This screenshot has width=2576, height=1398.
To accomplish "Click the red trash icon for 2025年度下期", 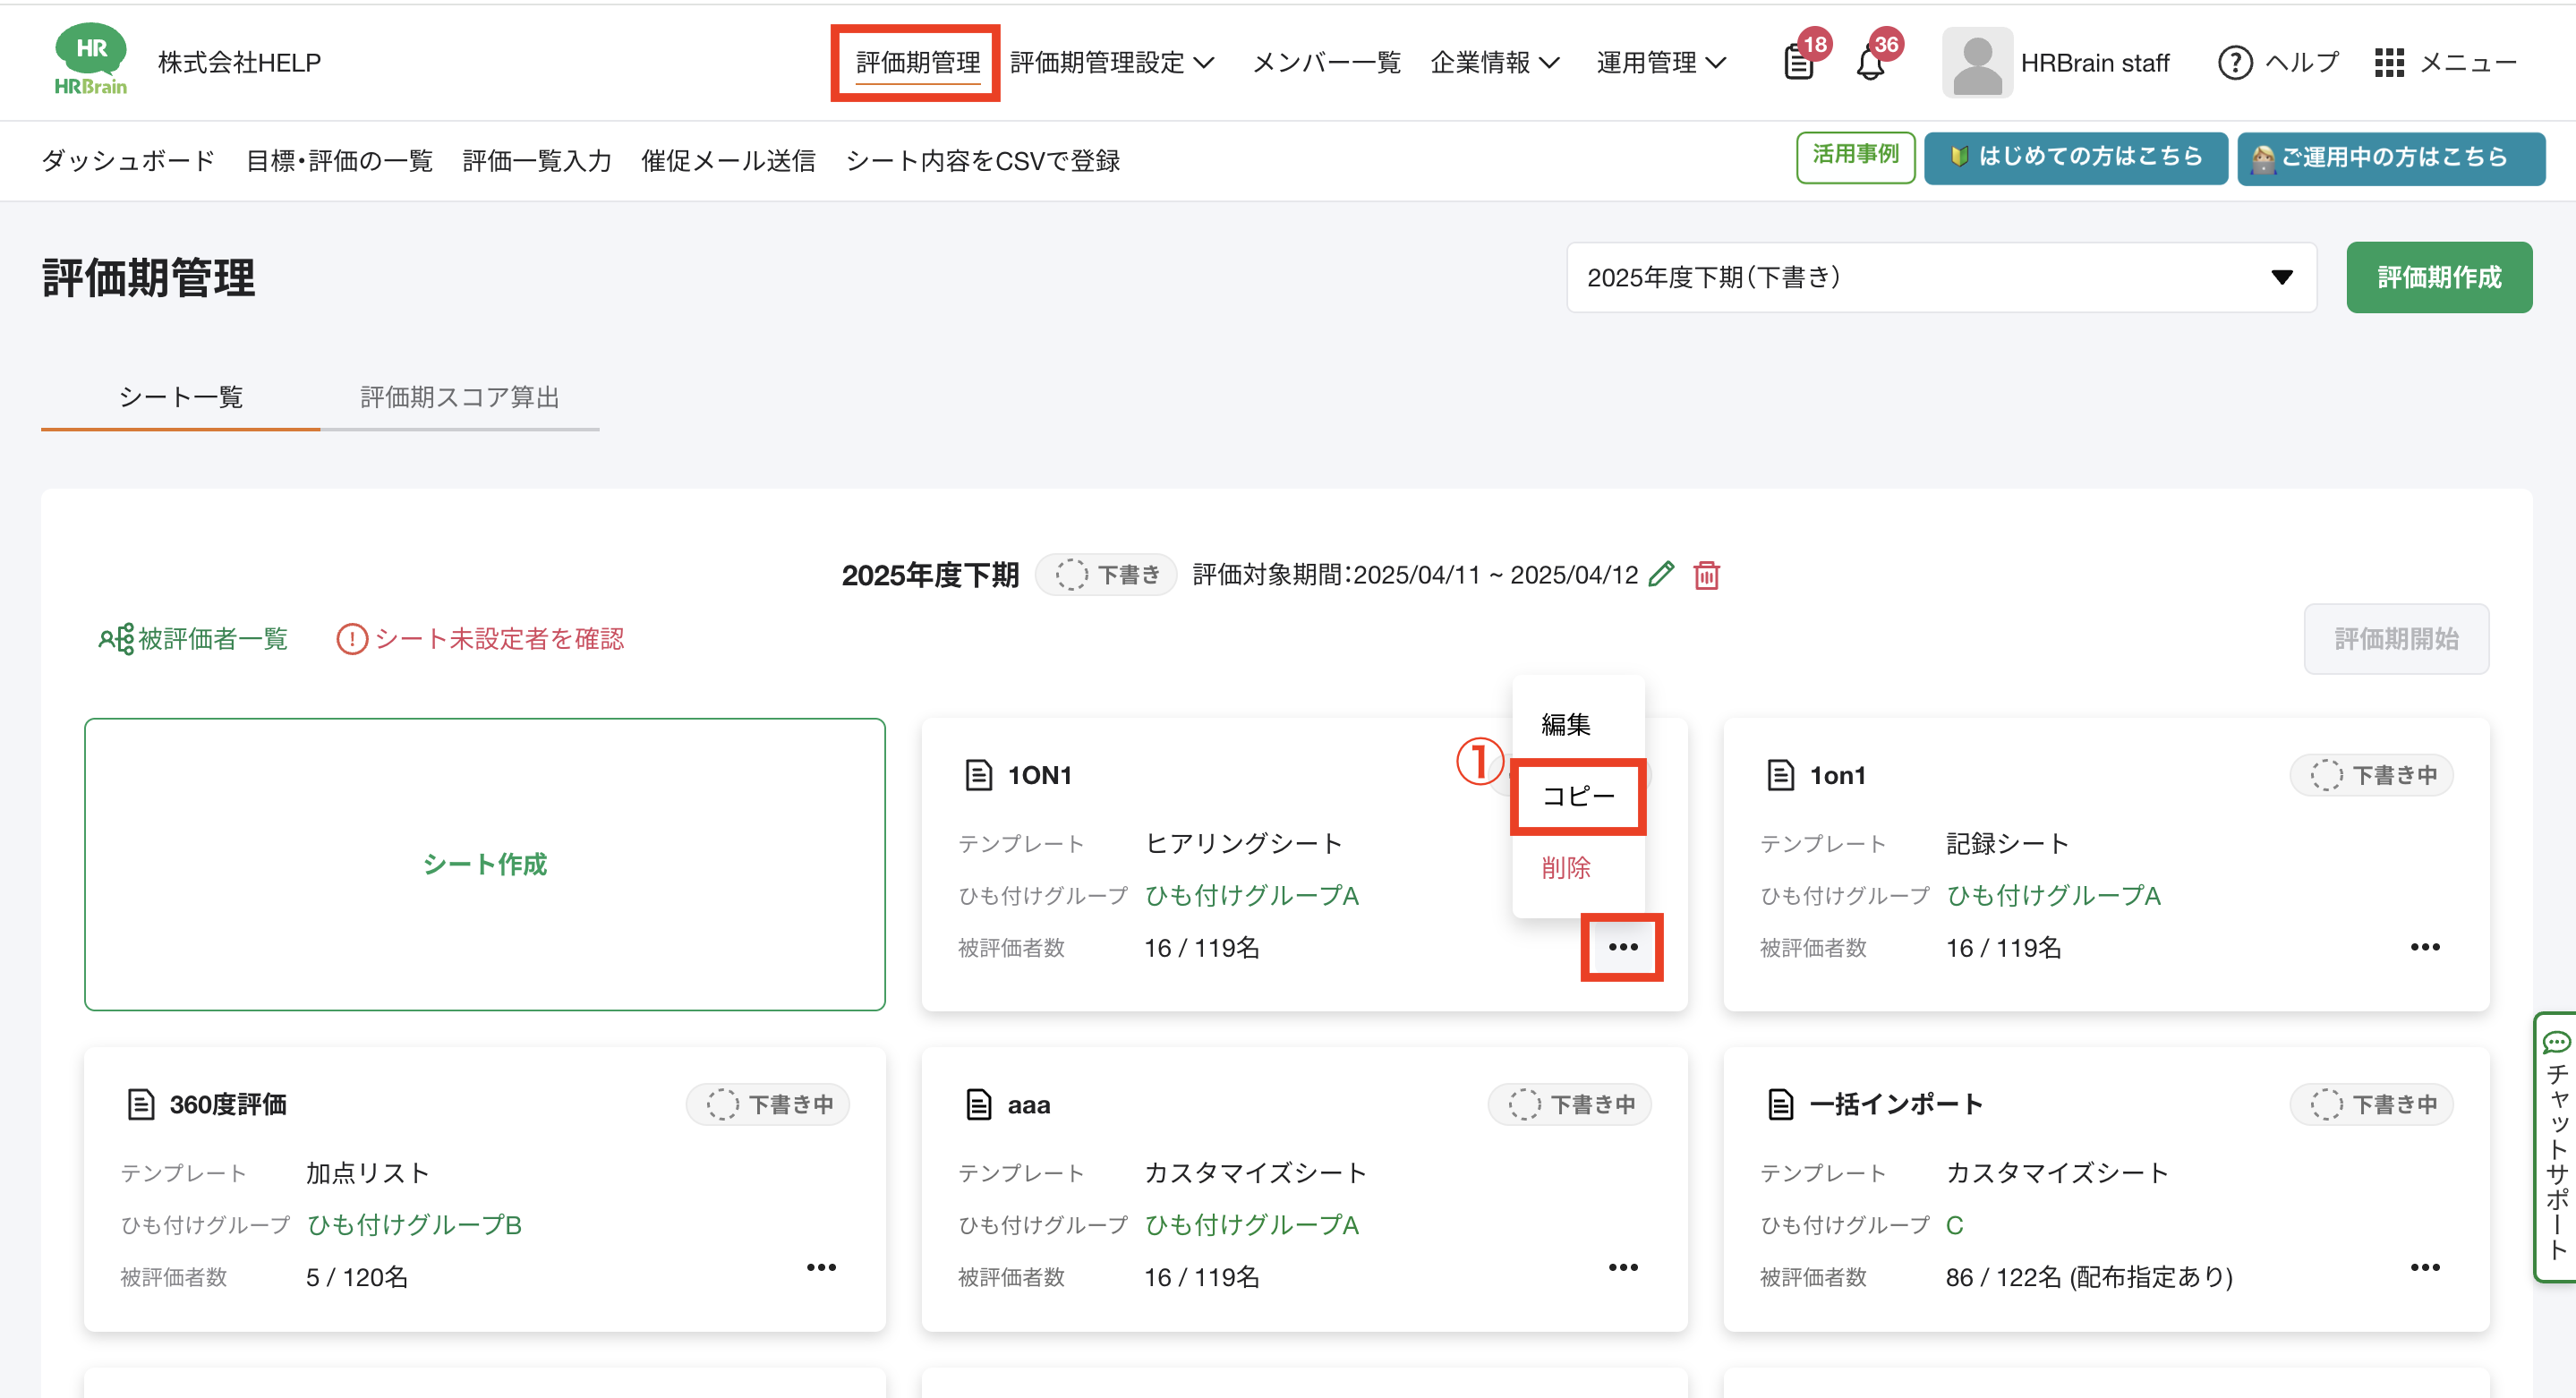I will (1706, 575).
